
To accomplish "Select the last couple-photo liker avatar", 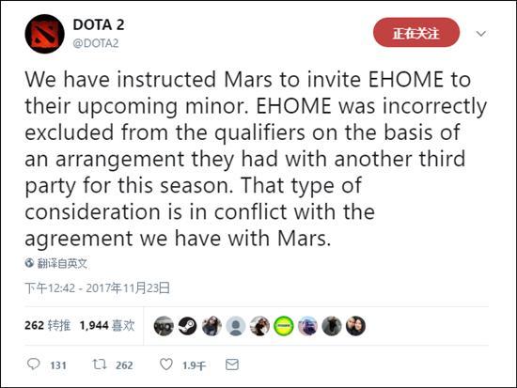I will (355, 326).
